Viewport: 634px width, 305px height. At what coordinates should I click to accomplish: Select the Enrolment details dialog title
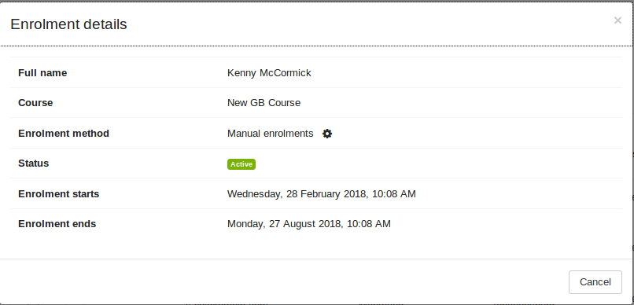[68, 24]
